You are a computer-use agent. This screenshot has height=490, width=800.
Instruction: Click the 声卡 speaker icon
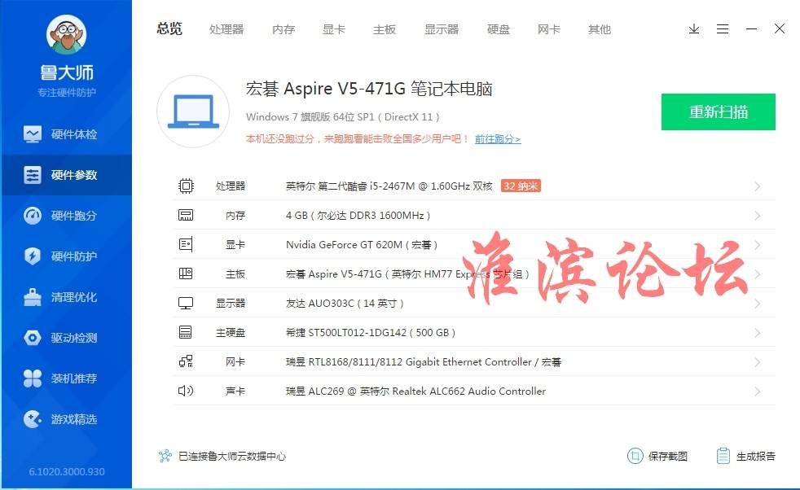point(186,391)
